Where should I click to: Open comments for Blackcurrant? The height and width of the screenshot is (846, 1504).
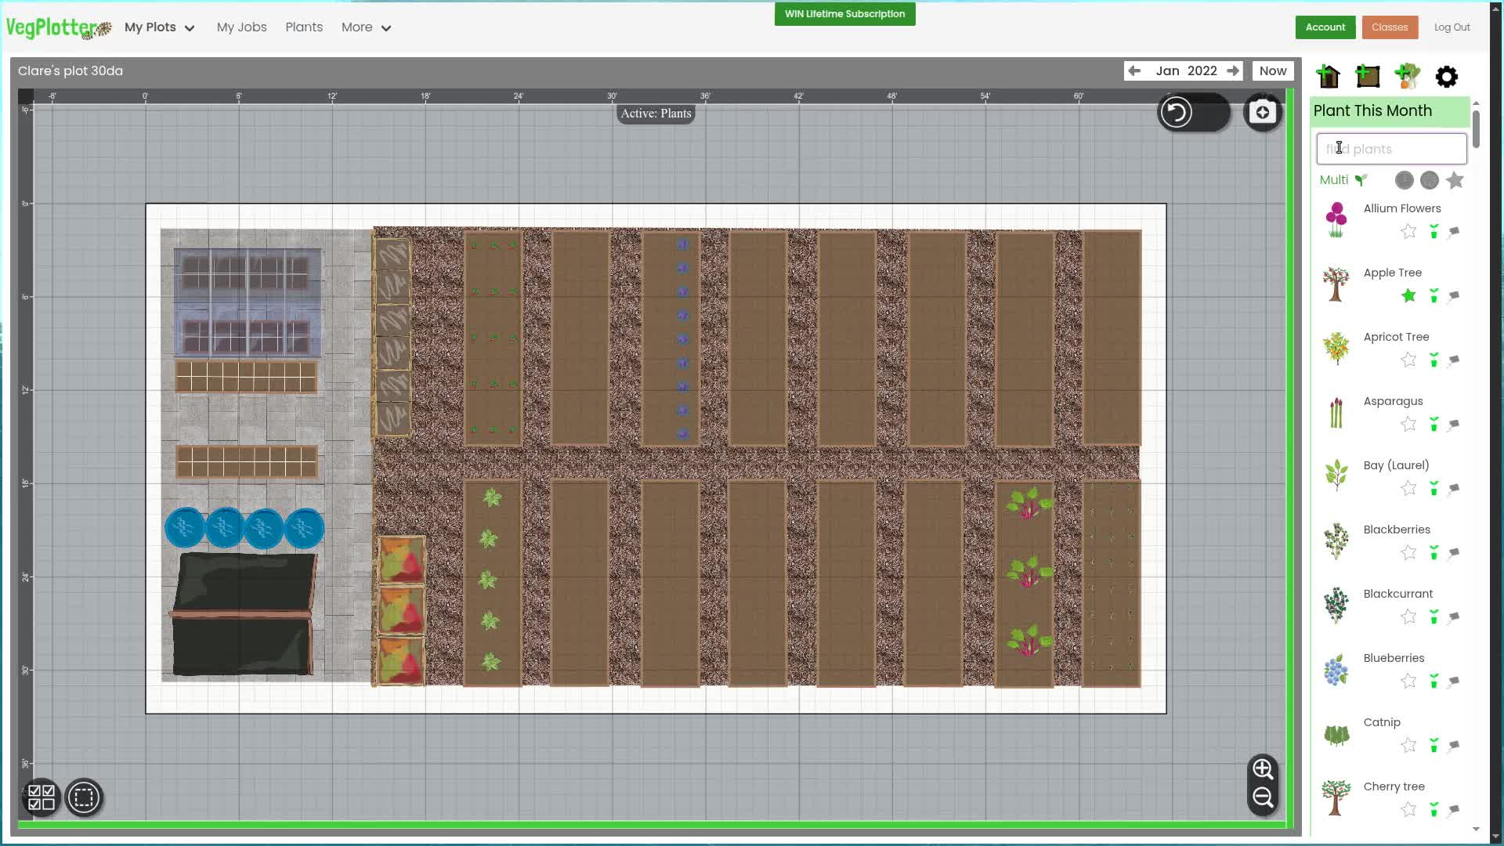[1454, 618]
